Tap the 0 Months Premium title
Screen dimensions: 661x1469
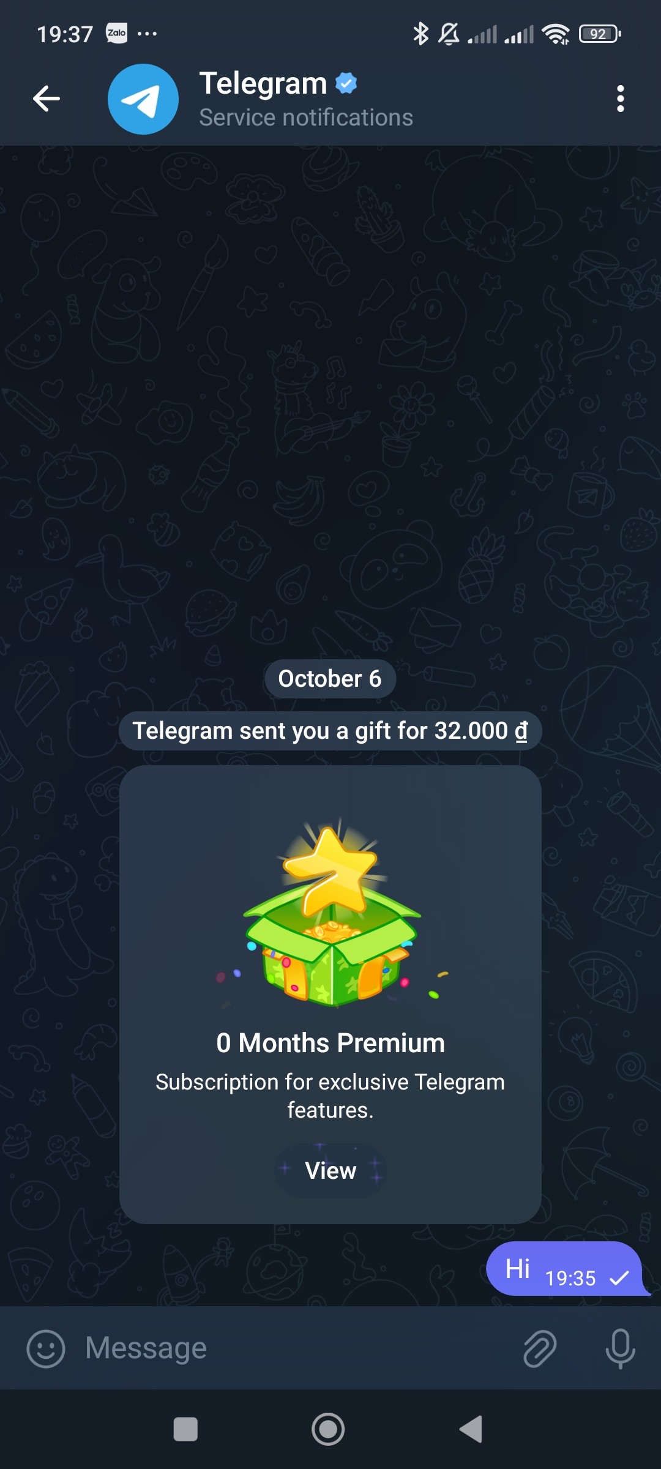point(330,1043)
